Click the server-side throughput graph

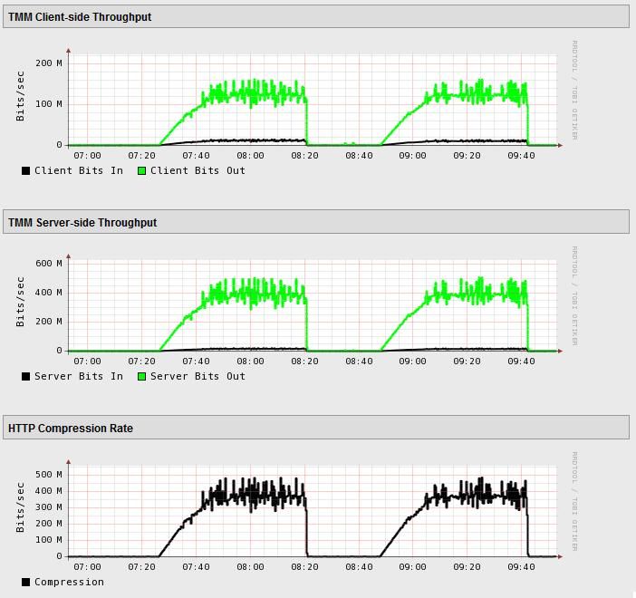(313, 305)
